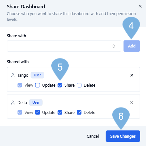Close the Share Dashboard dialog
The height and width of the screenshot is (146, 146).
[140, 6]
